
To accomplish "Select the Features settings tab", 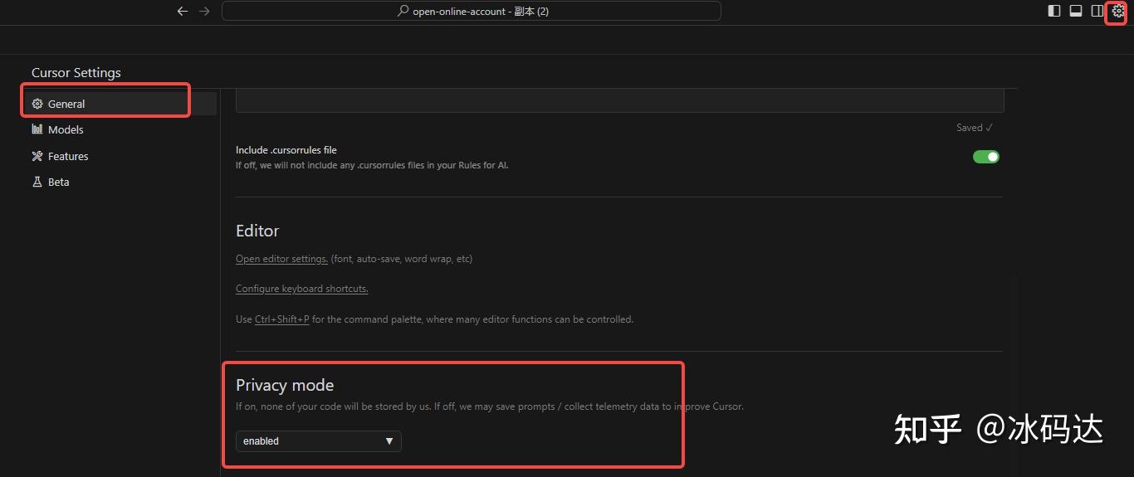I will [x=120, y=156].
